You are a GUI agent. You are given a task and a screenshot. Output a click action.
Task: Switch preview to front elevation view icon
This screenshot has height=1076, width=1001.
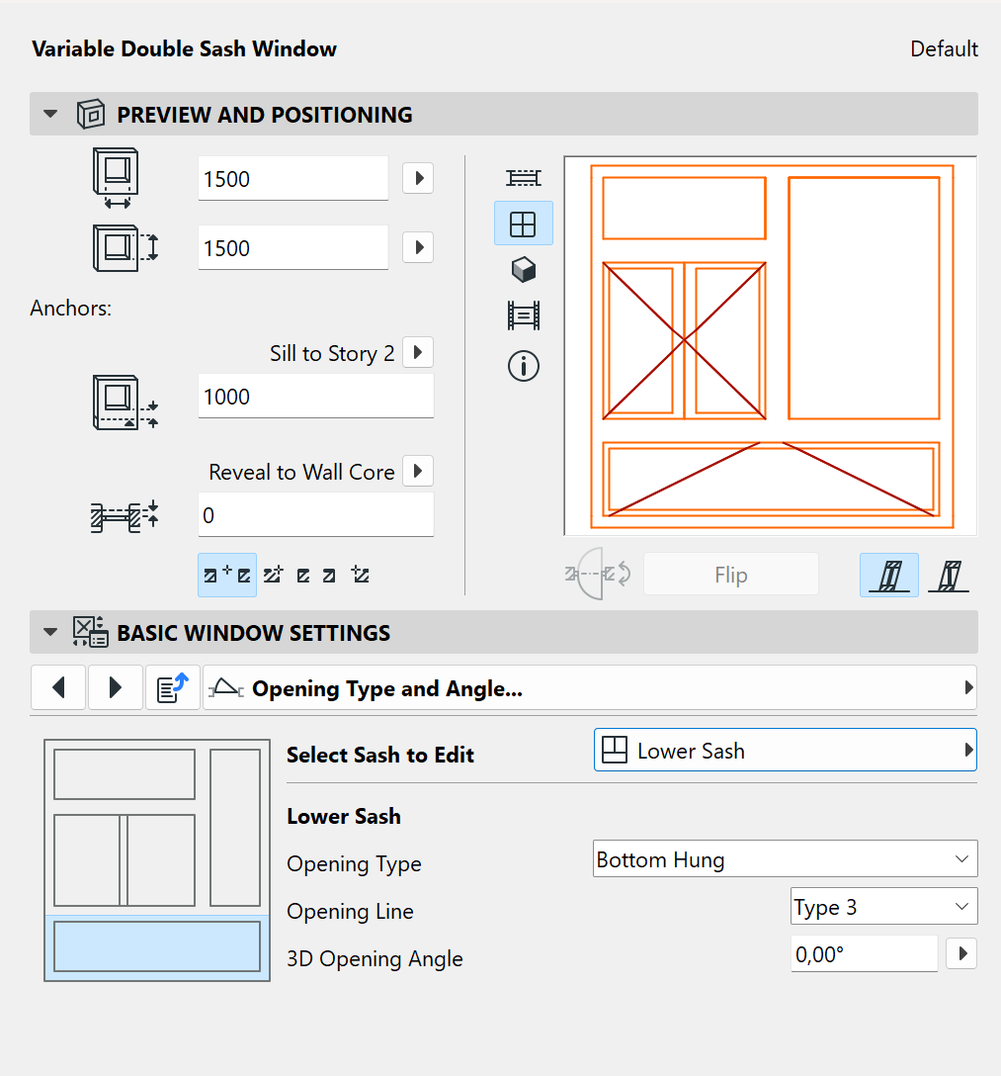pos(523,224)
